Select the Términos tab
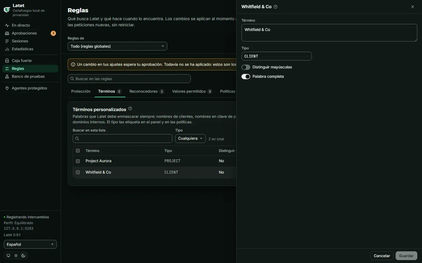422x263 pixels. 110,91
